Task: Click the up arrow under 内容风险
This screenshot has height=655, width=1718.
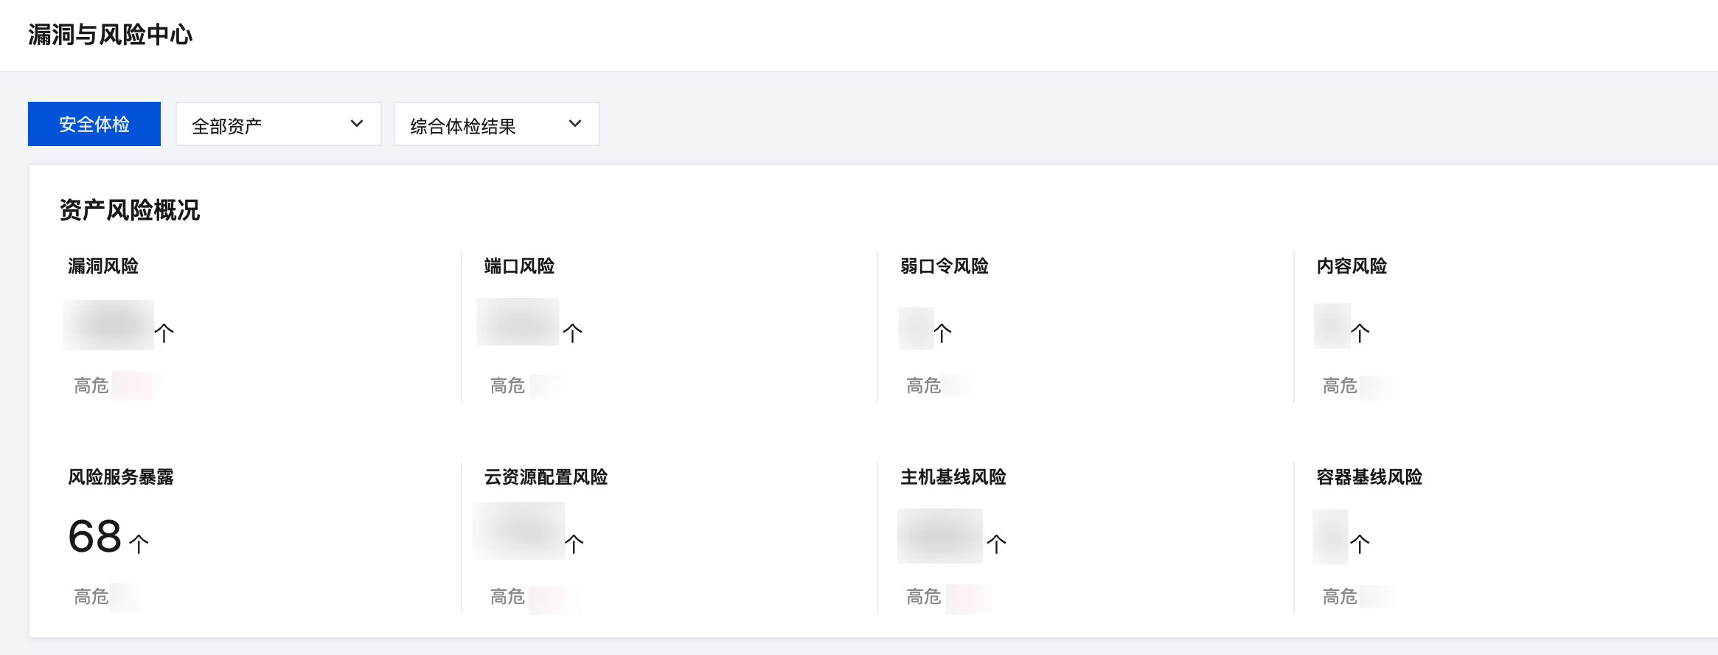Action: (x=1360, y=333)
